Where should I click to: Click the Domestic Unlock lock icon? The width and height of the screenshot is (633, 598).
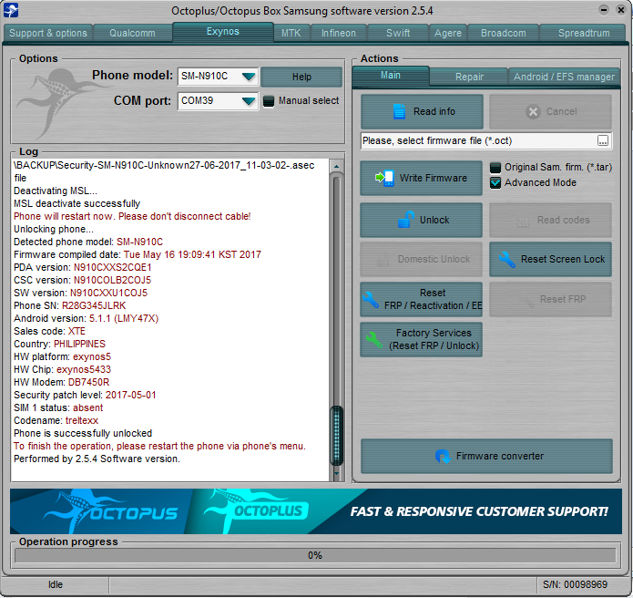pos(383,260)
